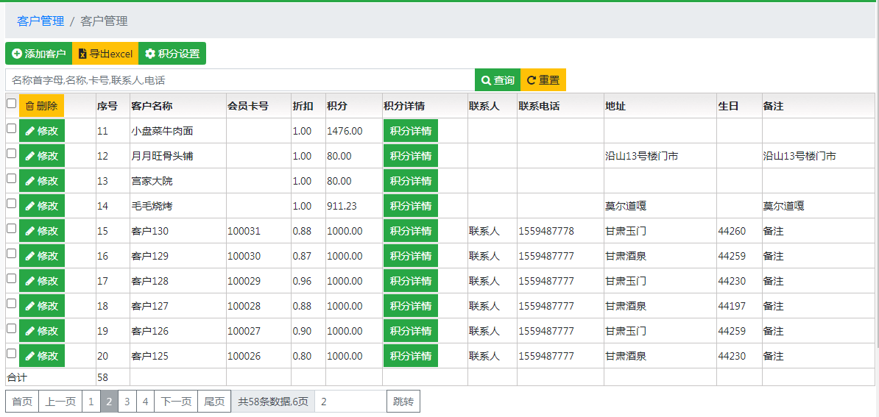Screen dimensions: 879x417
Task: Select checkbox for 客户130 row
Action: click(11, 229)
